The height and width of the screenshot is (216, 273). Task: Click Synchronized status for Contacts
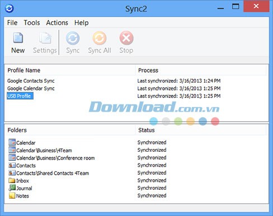(152, 165)
